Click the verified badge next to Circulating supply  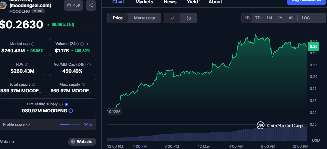point(66,104)
